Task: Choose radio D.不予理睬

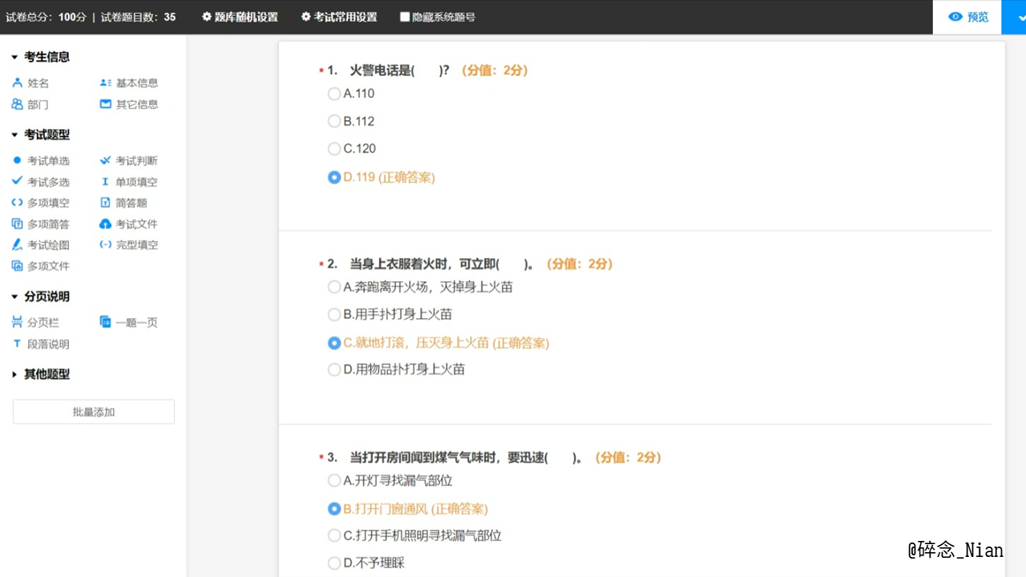Action: [334, 563]
